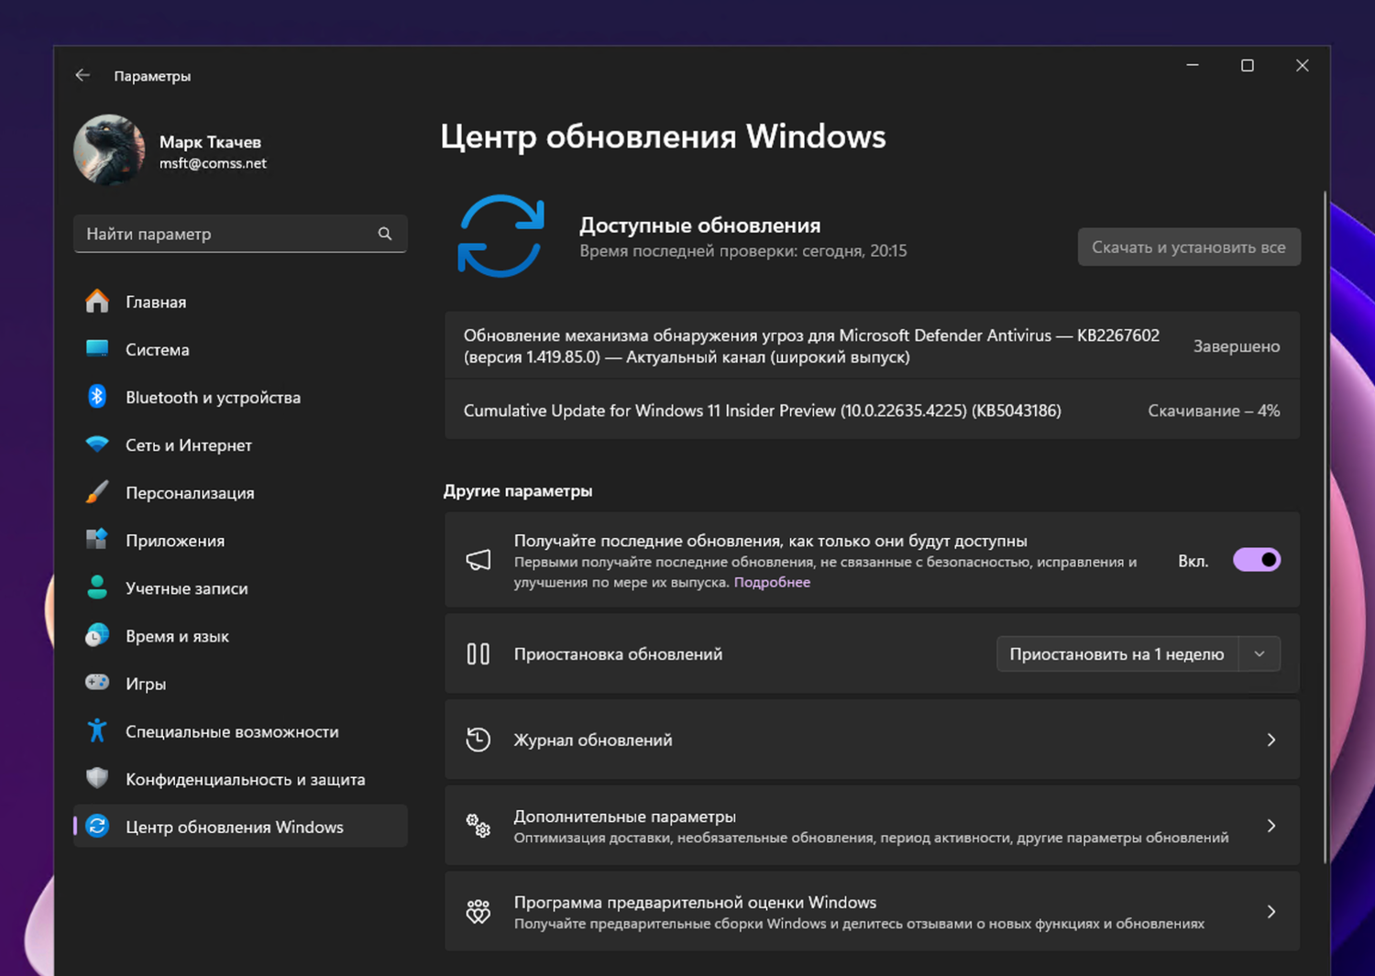Click the Bluetooth icon in sidebar

tap(97, 397)
